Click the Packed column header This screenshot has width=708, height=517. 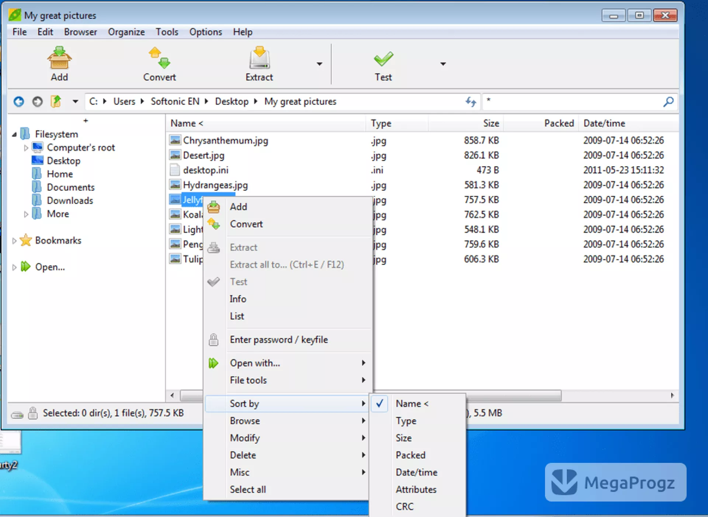coord(541,123)
